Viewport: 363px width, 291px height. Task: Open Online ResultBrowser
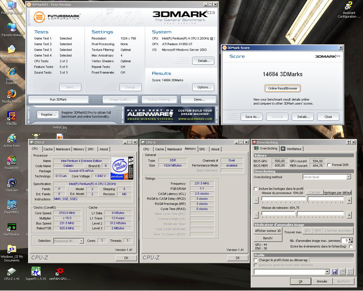click(283, 88)
